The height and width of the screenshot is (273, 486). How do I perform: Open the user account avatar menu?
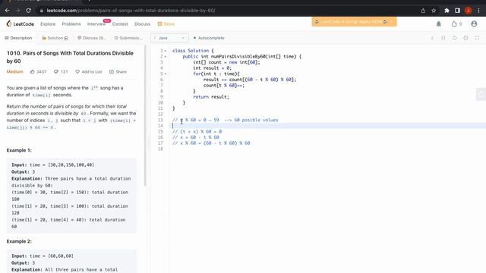coord(474,24)
